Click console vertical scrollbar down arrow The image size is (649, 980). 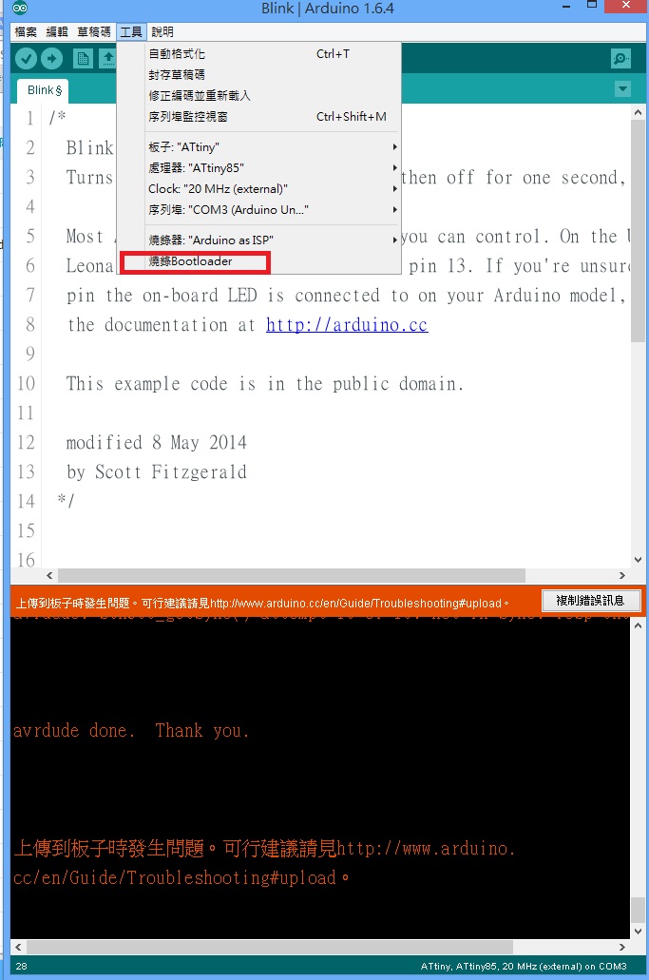coord(638,932)
